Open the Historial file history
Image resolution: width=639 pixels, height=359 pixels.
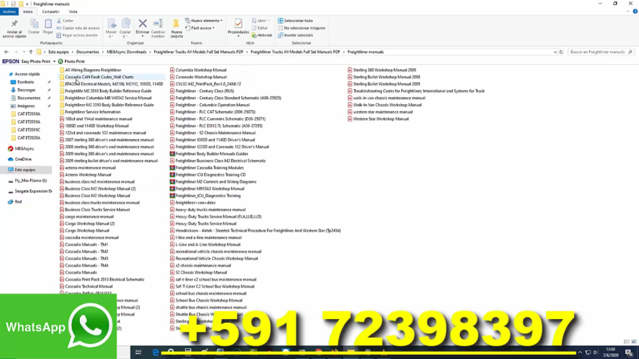pyautogui.click(x=261, y=36)
